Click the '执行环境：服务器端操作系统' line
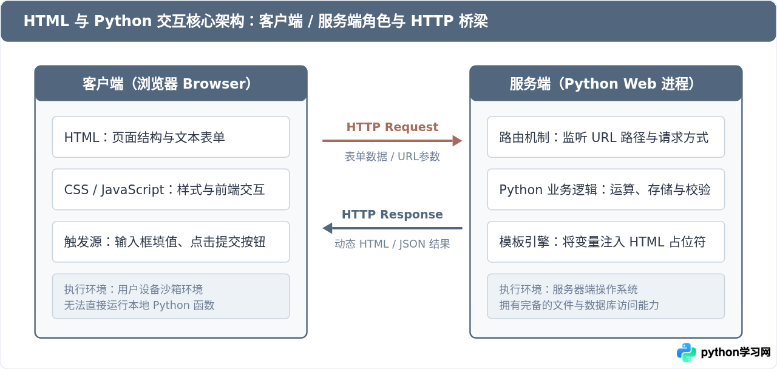This screenshot has height=369, width=777. coord(569,289)
